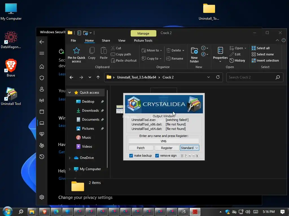Expand the Open dropdown in ribbon
The height and width of the screenshot is (216, 289).
(x=245, y=48)
